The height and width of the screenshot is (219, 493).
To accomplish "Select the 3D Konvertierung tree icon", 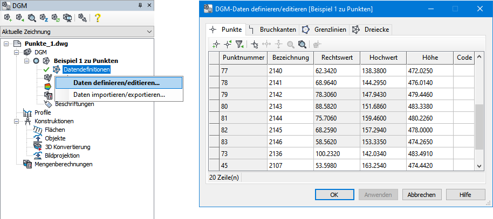I will 37,147.
